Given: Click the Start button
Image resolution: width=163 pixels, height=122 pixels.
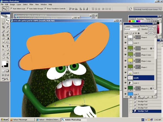Looking at the screenshot, I should click(x=5, y=120).
